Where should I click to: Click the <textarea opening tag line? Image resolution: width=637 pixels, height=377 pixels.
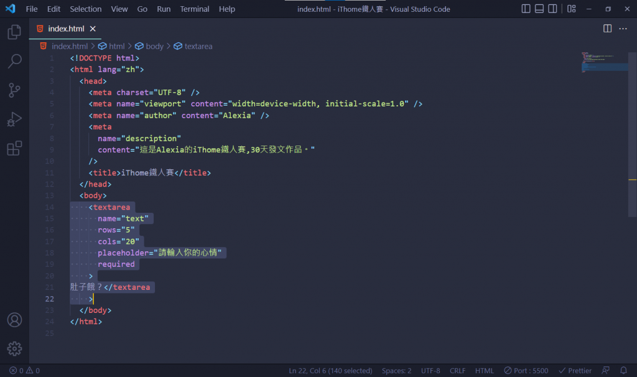coord(109,207)
